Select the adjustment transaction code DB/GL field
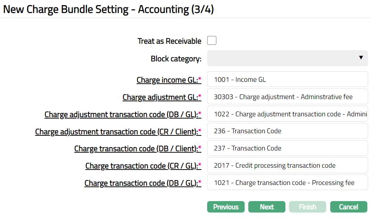The width and height of the screenshot is (371, 218). 287,114
